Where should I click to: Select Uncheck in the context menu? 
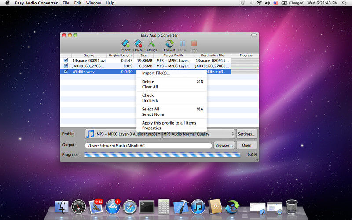pyautogui.click(x=172, y=101)
